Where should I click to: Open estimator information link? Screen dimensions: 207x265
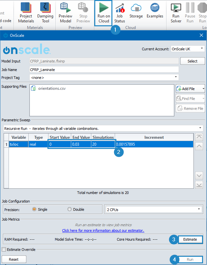103,230
